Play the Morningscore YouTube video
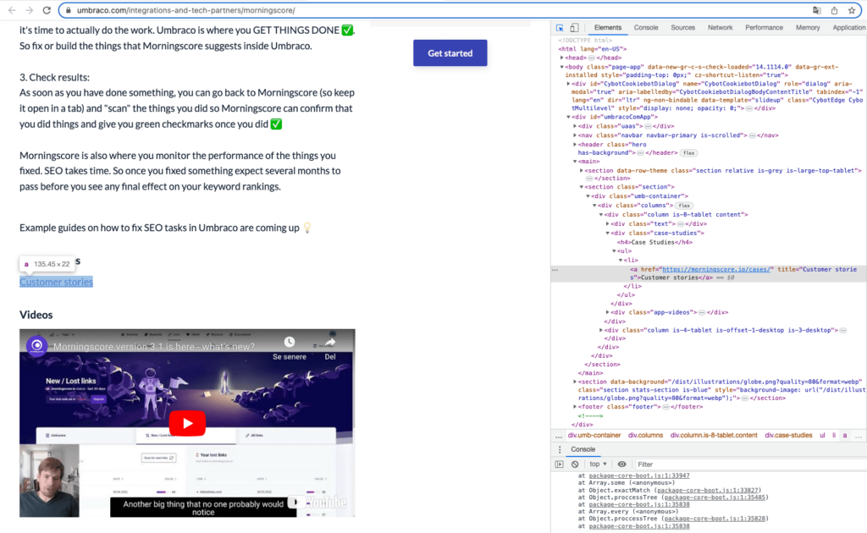The width and height of the screenshot is (867, 533). 187,422
